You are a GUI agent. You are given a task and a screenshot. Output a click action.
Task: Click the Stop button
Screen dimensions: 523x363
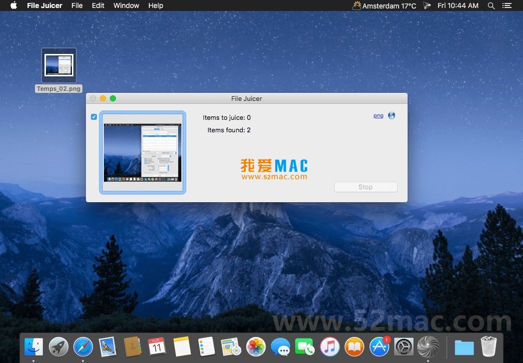(x=366, y=187)
